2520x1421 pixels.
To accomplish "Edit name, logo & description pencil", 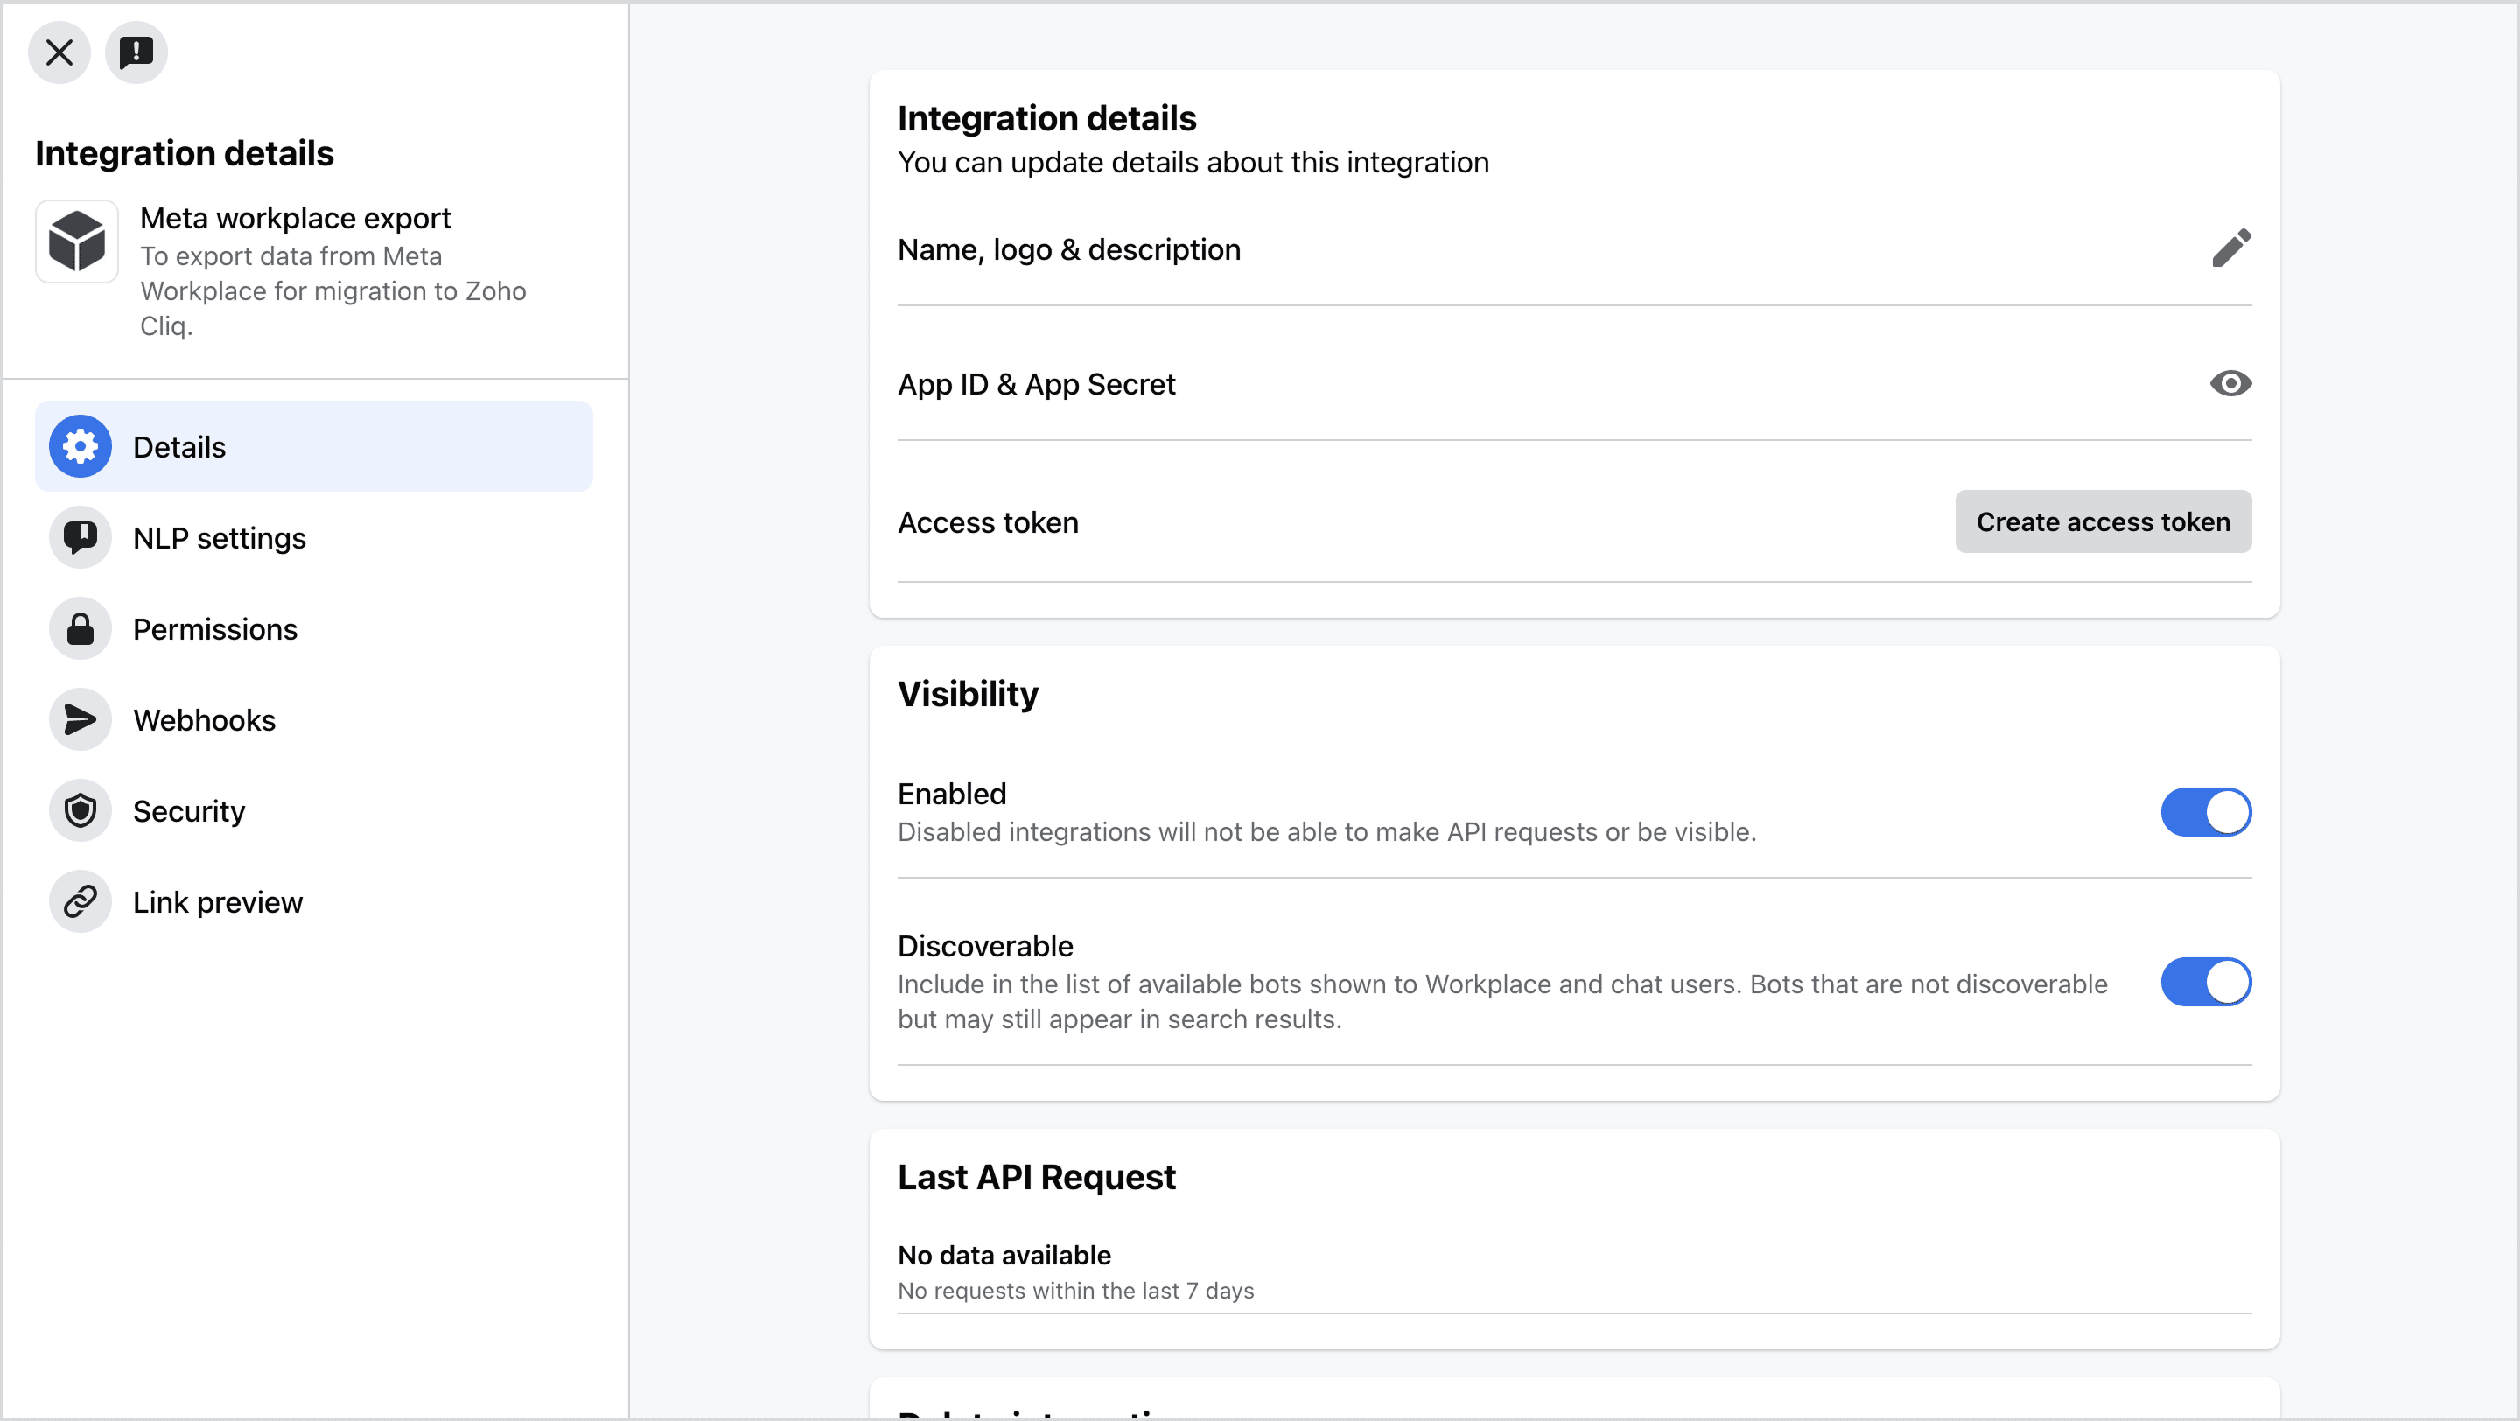I will 2230,249.
